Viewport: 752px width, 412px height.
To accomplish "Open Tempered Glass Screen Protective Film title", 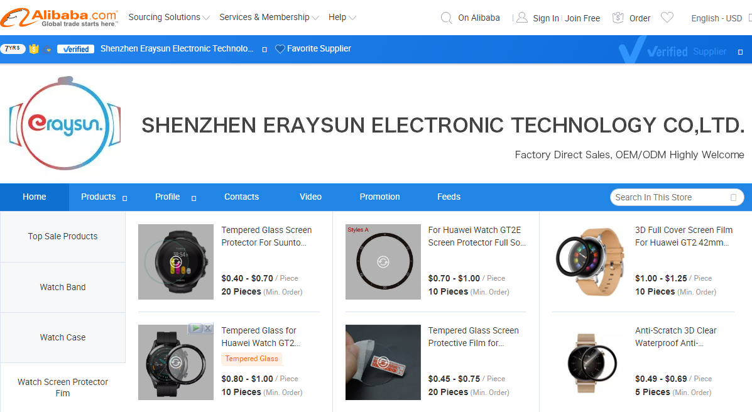I will click(x=473, y=337).
